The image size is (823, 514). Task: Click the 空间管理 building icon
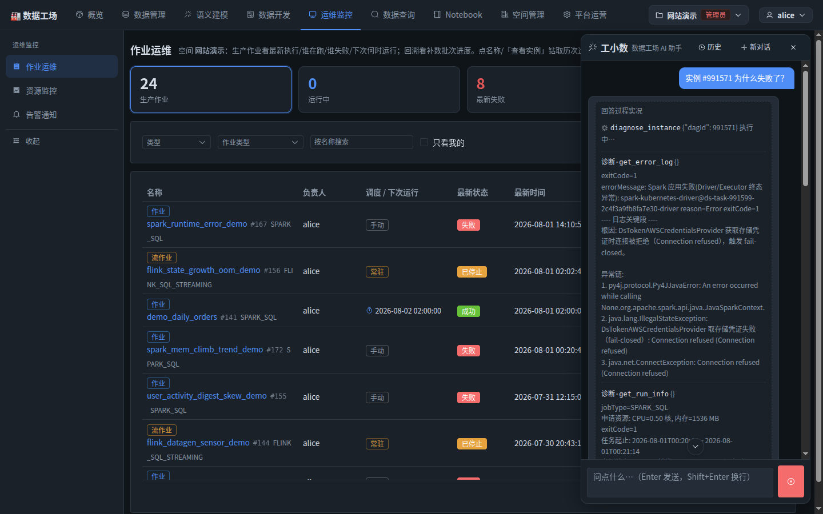505,15
